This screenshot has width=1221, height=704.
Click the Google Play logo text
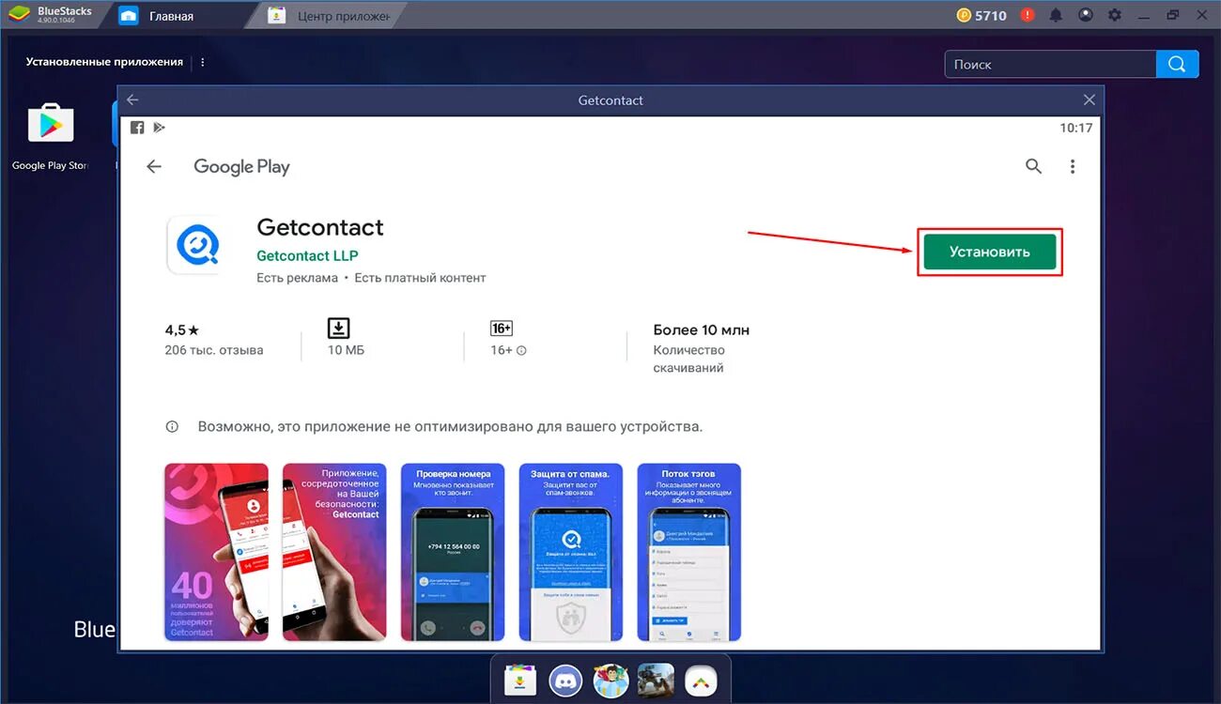pyautogui.click(x=241, y=167)
